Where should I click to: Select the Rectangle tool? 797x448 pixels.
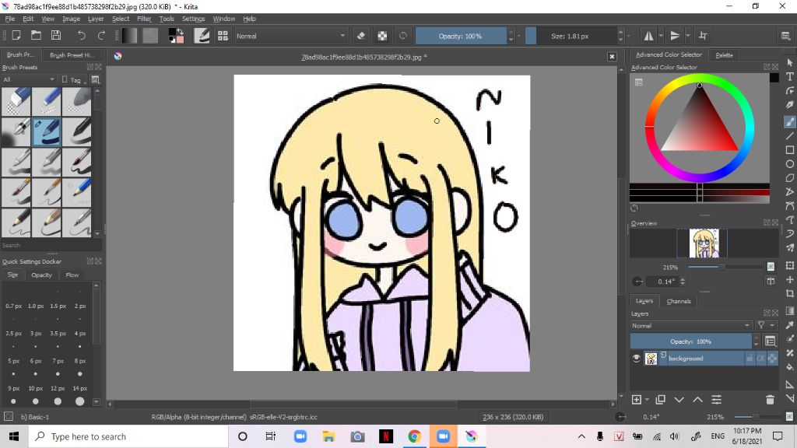coord(789,150)
